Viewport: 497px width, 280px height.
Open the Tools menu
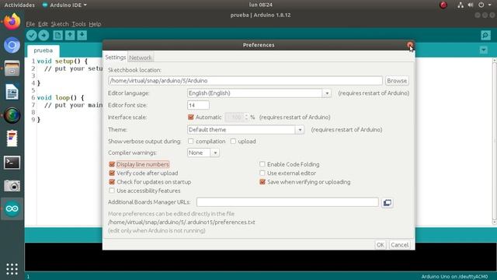78,24
